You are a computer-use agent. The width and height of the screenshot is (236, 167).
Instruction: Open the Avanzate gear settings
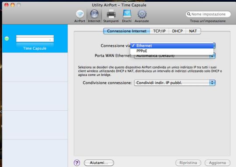click(142, 16)
